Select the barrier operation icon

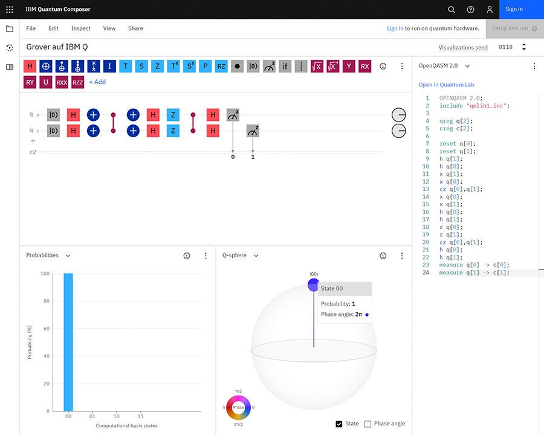(301, 66)
